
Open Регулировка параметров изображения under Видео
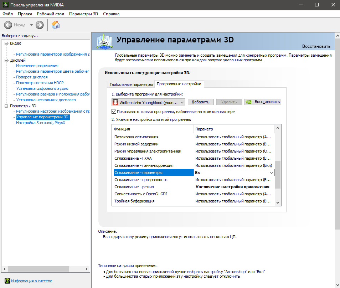click(x=53, y=54)
